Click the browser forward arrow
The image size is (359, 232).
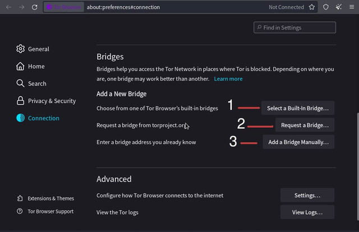point(22,7)
